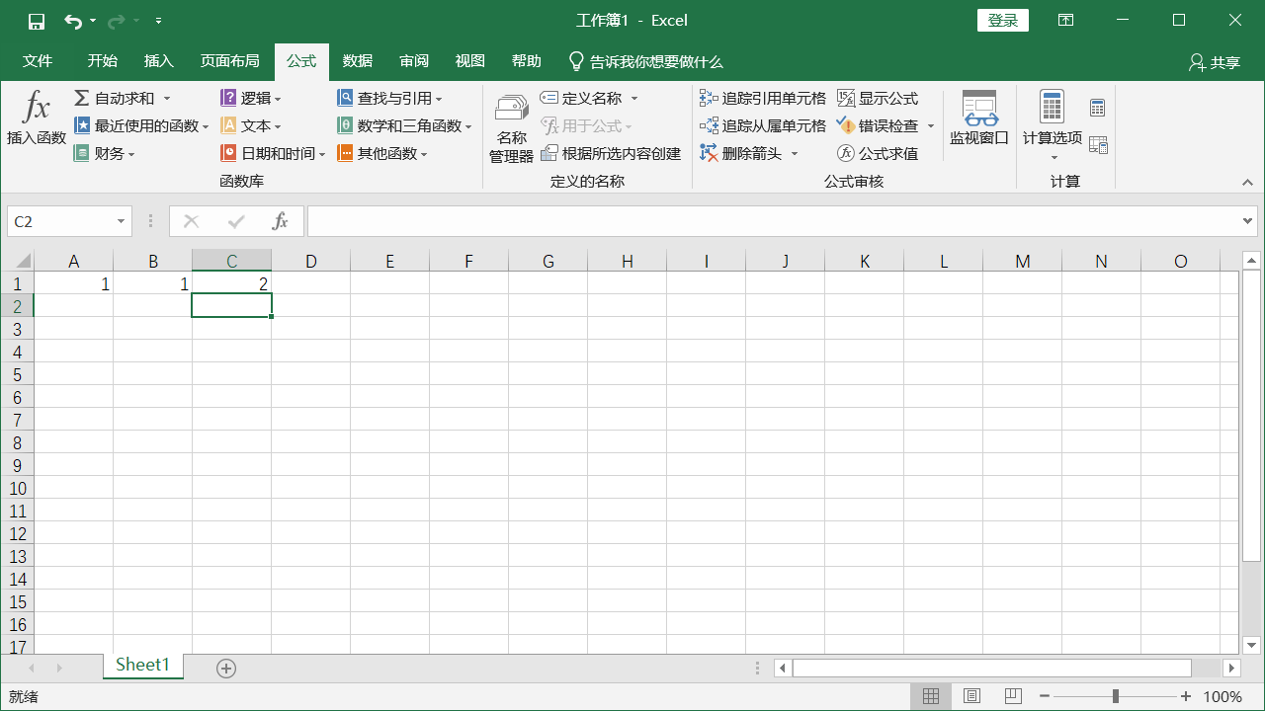Click the Sign in (登录) button
The image size is (1265, 711).
[x=1002, y=21]
